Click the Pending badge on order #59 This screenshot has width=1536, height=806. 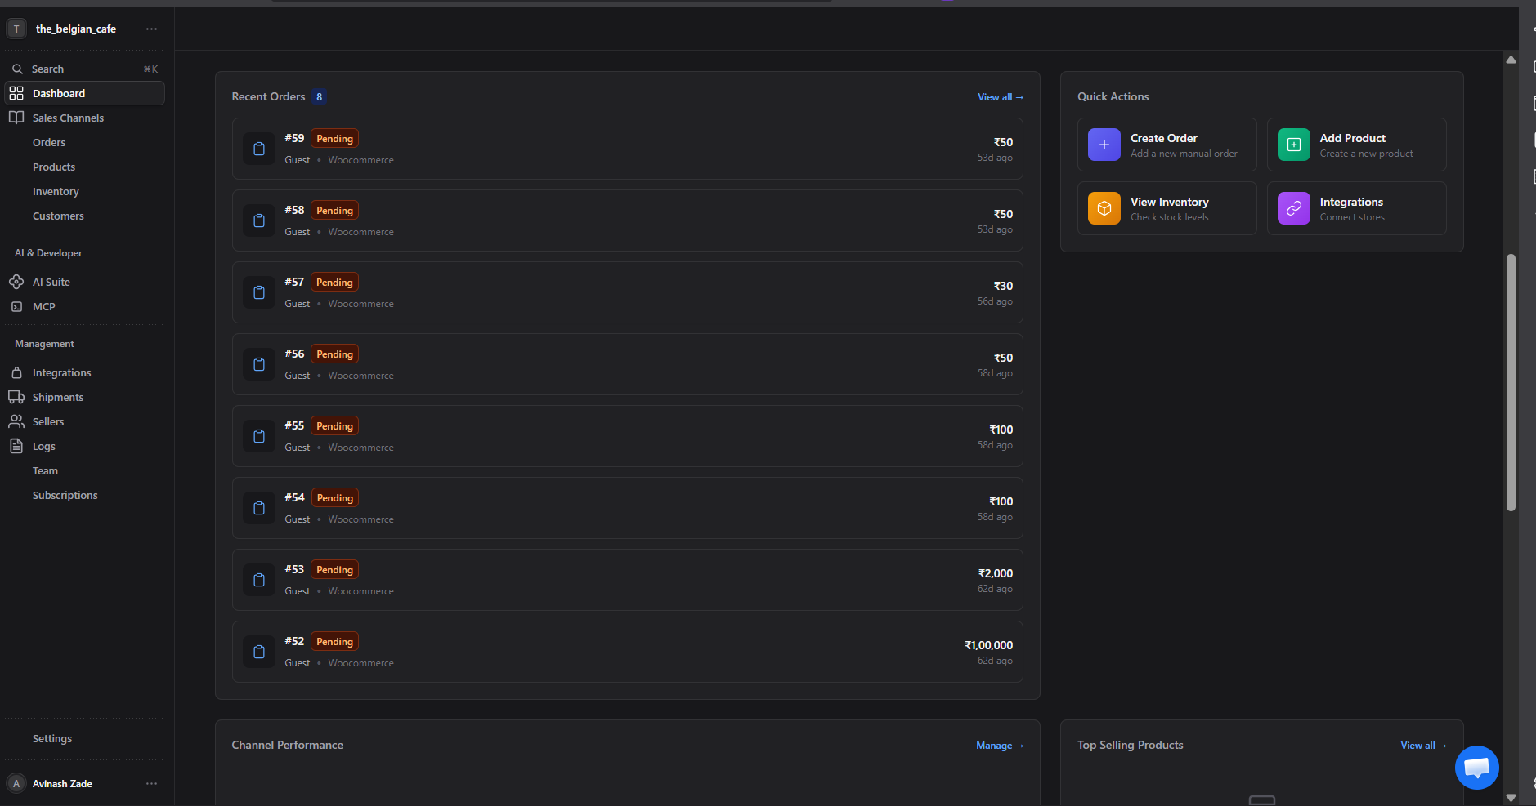pos(334,138)
